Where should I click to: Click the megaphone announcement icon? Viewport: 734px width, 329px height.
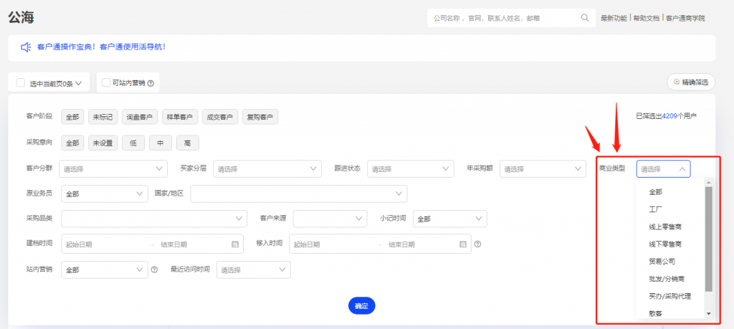click(26, 47)
